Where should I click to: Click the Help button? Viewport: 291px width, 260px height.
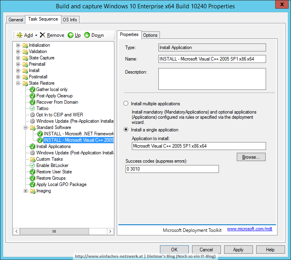click(x=270, y=250)
